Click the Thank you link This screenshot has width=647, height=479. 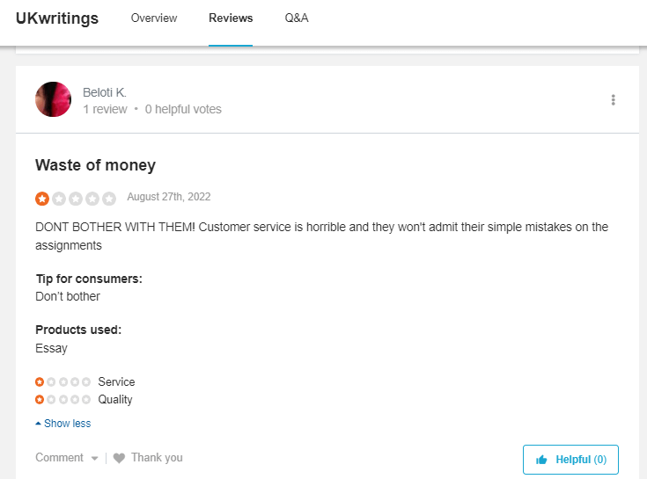[157, 458]
